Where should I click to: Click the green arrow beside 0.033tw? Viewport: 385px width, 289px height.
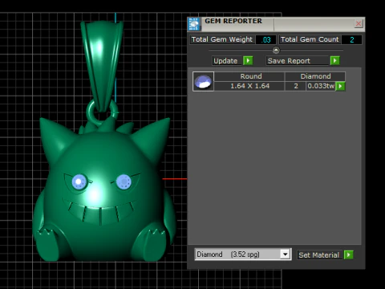340,86
